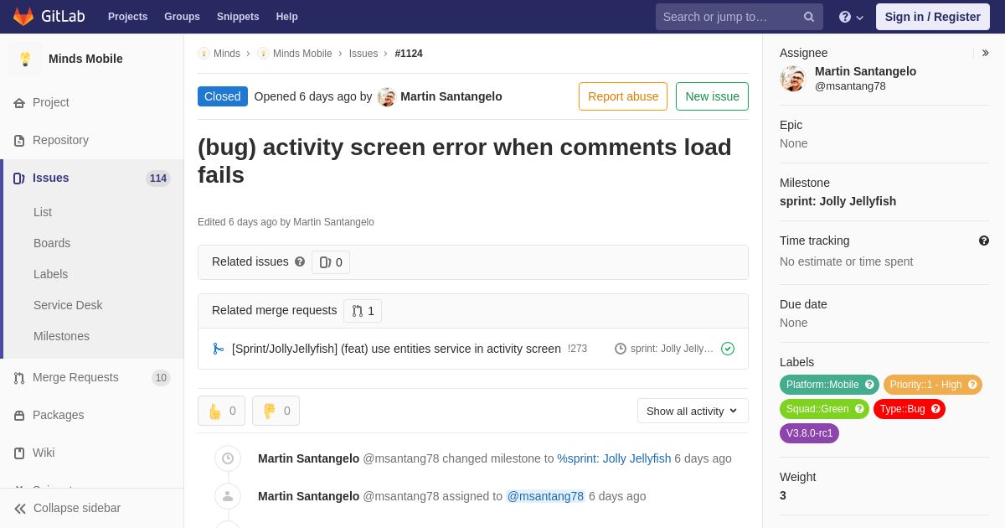Click the Issues count badge 114
Image resolution: width=1005 pixels, height=528 pixels.
[x=158, y=179]
